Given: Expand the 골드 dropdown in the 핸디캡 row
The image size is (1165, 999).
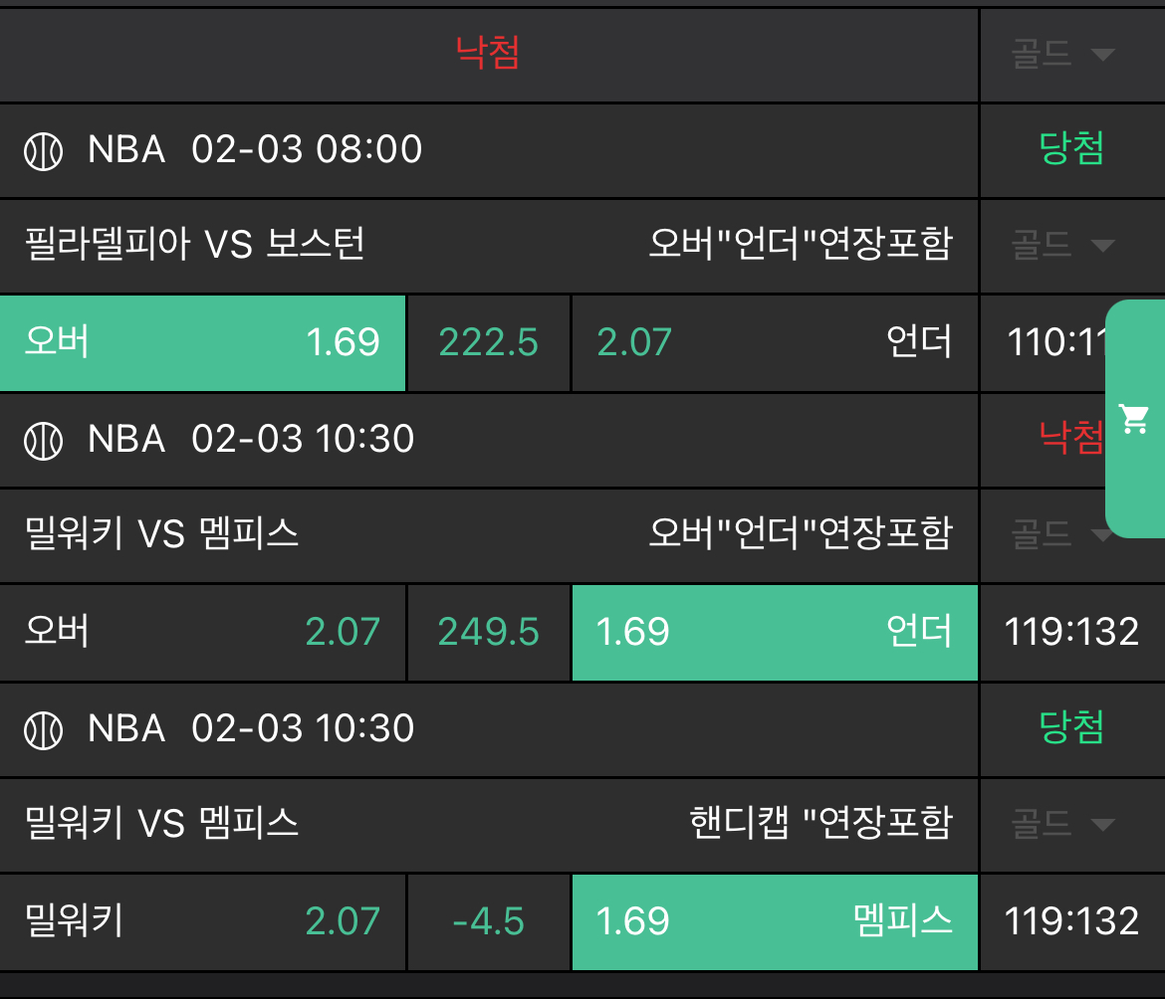Looking at the screenshot, I should click(x=1062, y=824).
